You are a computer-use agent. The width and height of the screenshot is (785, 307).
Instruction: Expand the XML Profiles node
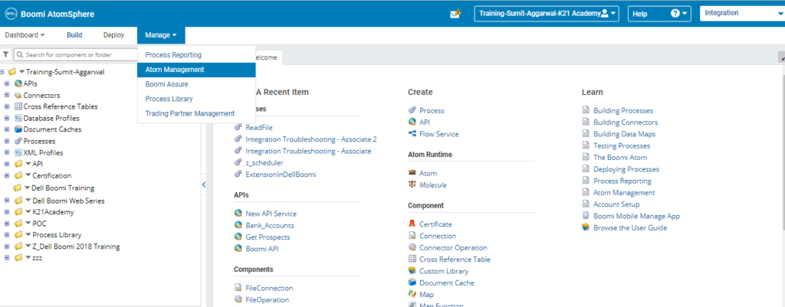pyautogui.click(x=6, y=152)
